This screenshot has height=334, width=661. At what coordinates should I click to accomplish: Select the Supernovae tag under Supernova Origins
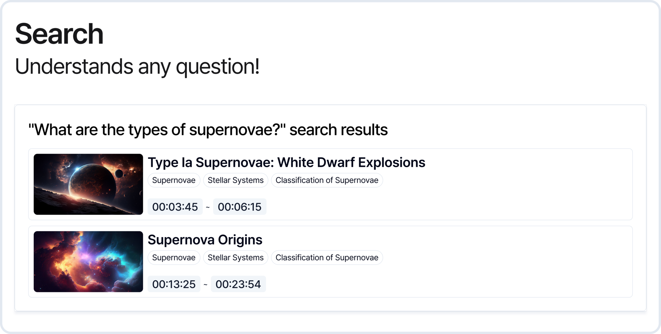(x=174, y=258)
